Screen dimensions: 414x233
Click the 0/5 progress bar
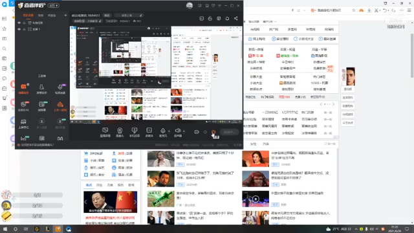pyautogui.click(x=38, y=195)
